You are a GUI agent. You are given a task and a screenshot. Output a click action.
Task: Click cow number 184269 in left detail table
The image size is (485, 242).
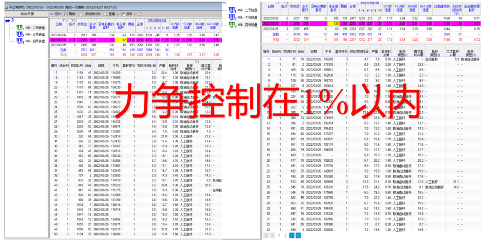pyautogui.click(x=116, y=73)
